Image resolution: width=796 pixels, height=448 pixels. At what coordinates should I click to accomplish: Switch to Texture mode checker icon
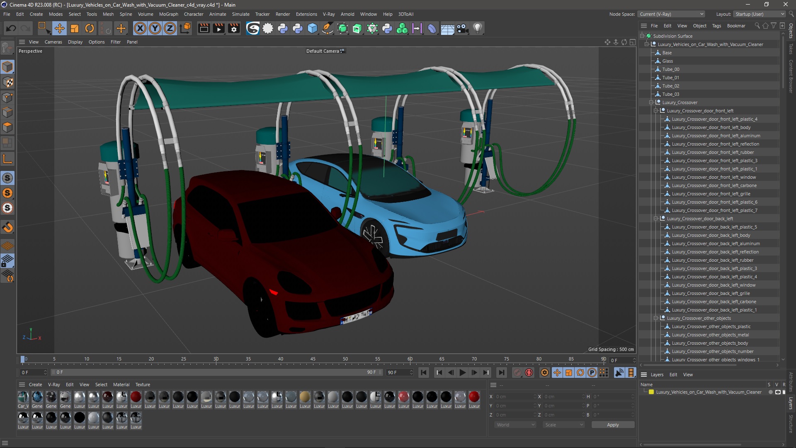click(7, 83)
